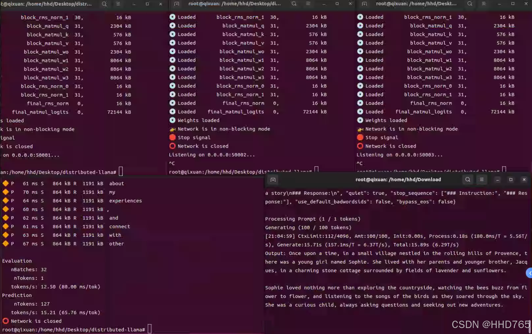
Task: Click 'Stop signal' text in port 50002 terminal
Action: click(x=194, y=137)
